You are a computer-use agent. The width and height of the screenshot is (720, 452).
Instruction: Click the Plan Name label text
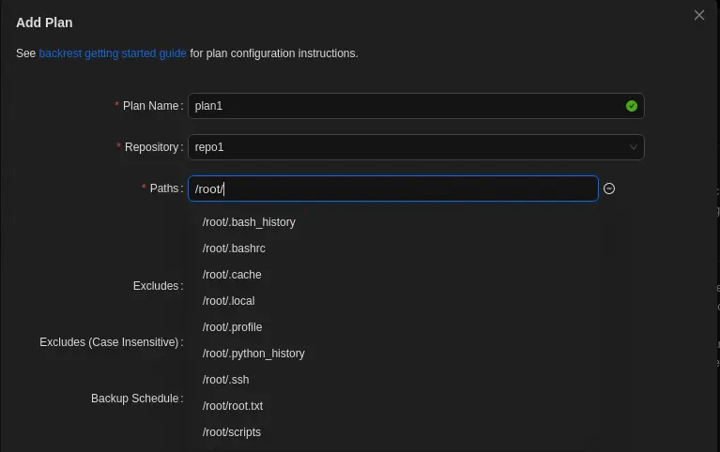tap(150, 106)
